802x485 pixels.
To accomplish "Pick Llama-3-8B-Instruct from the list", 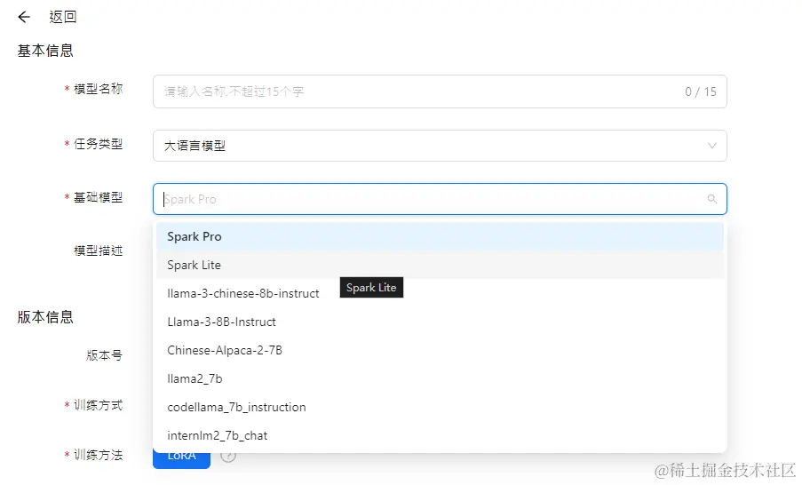I will pyautogui.click(x=222, y=322).
